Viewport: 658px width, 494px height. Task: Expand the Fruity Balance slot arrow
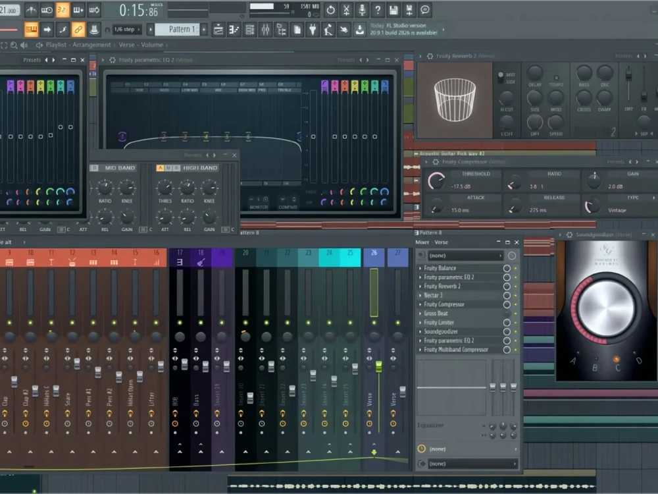tap(420, 268)
